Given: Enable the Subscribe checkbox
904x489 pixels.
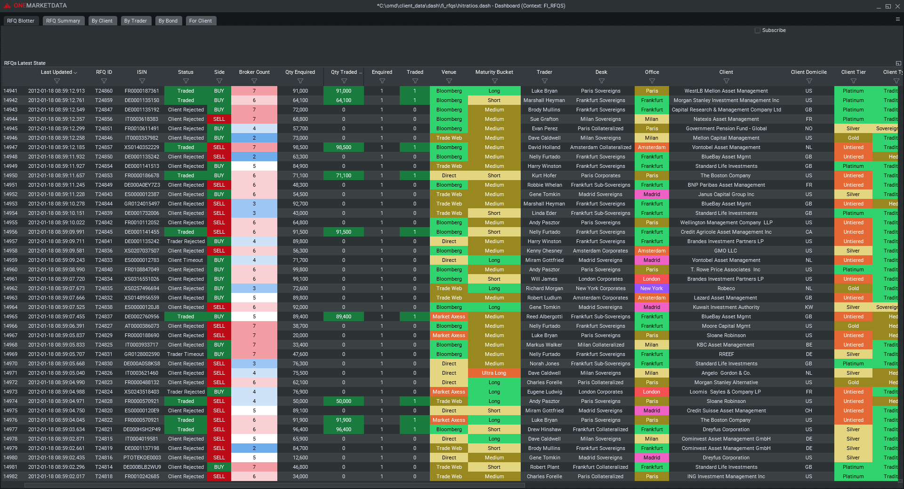Looking at the screenshot, I should pos(758,30).
